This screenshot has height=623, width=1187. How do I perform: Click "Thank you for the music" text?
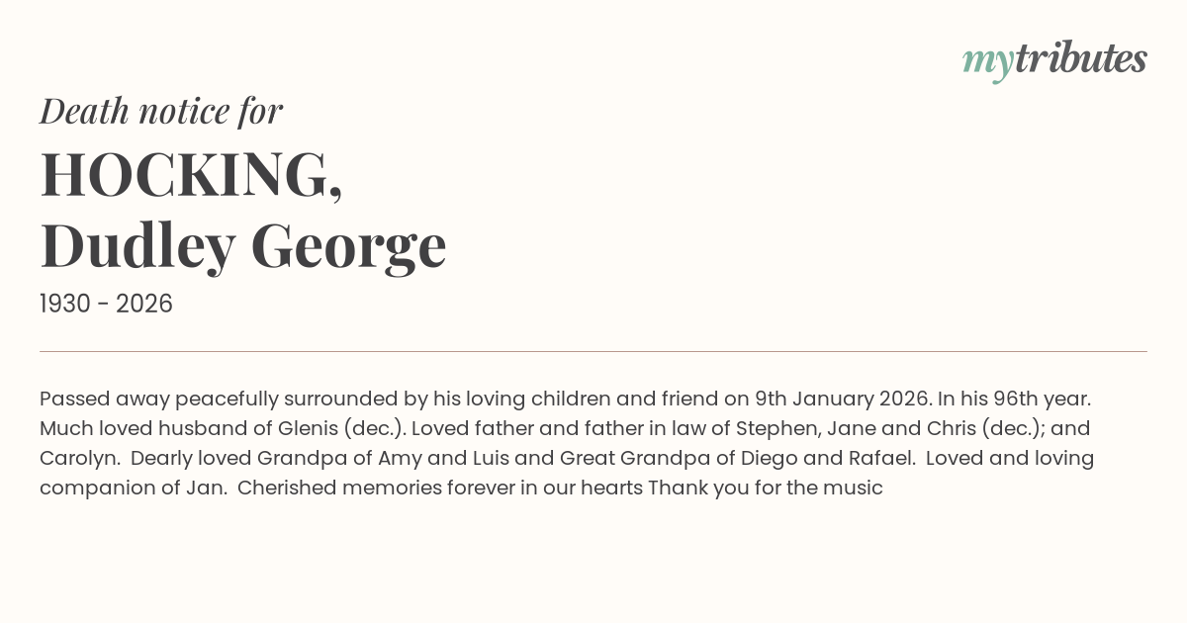766,488
